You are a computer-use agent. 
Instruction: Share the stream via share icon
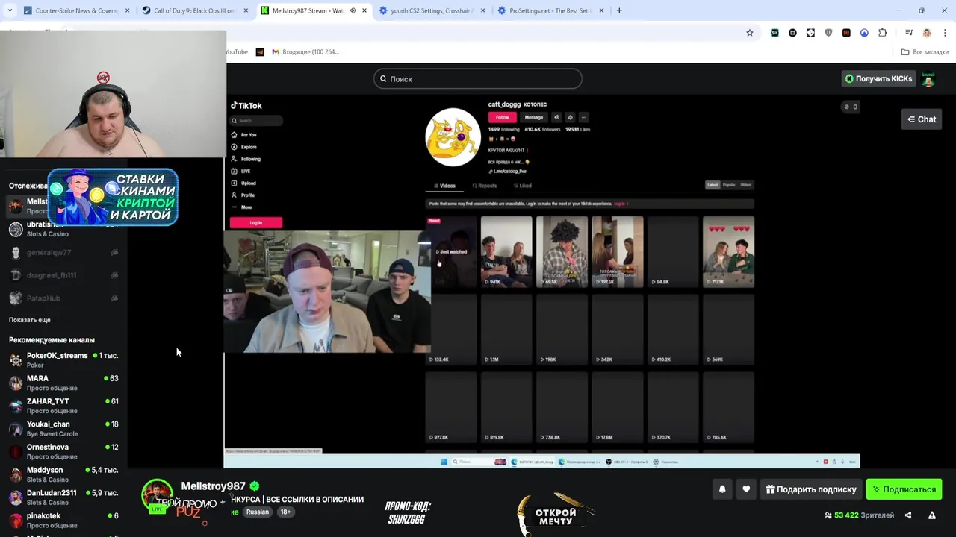pyautogui.click(x=908, y=515)
